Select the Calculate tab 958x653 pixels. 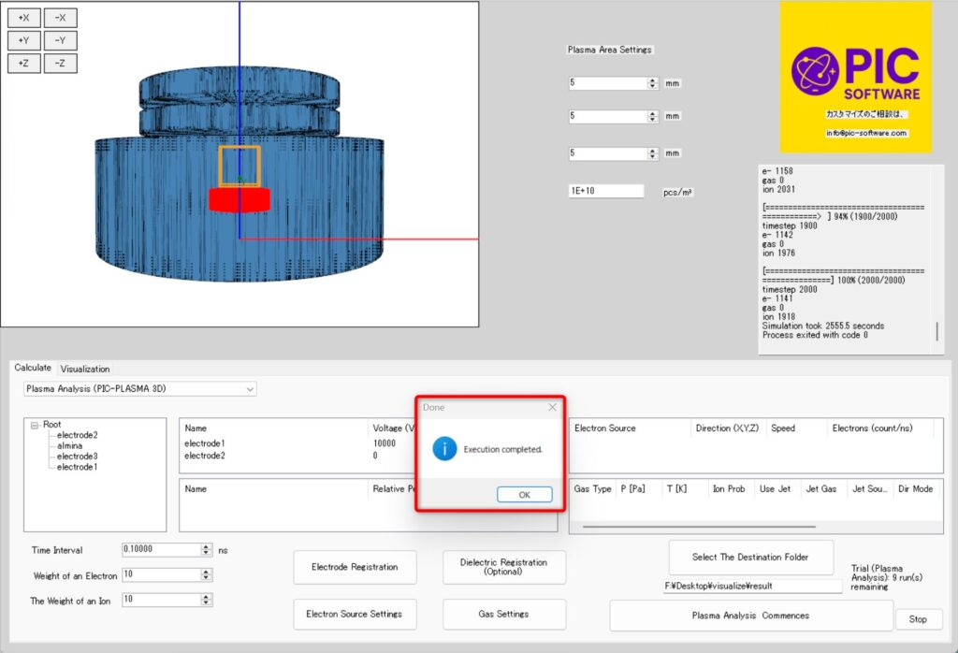point(33,368)
